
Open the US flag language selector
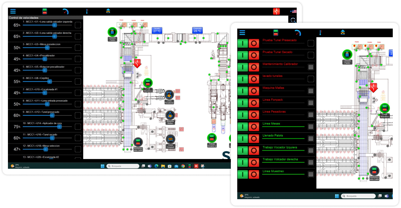293,12
